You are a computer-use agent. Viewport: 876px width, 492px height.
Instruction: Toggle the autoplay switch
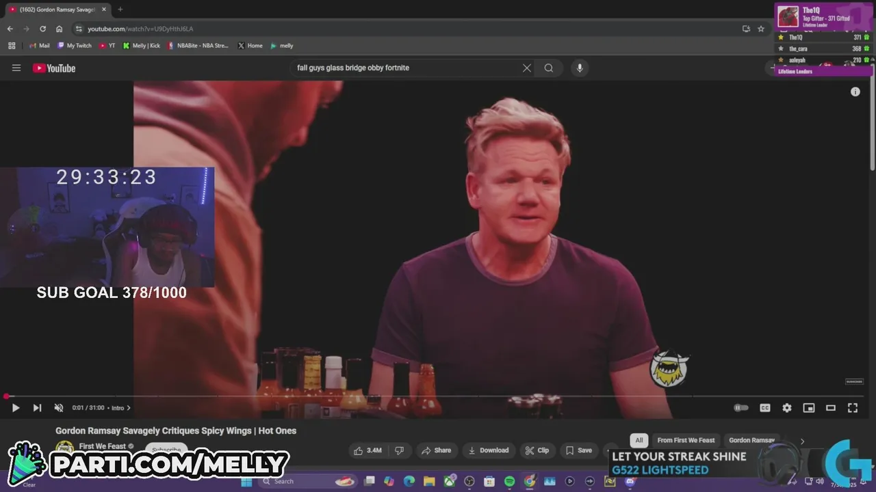(741, 408)
